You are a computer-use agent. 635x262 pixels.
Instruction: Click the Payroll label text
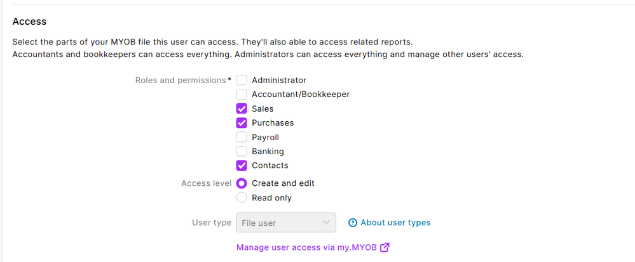point(265,137)
